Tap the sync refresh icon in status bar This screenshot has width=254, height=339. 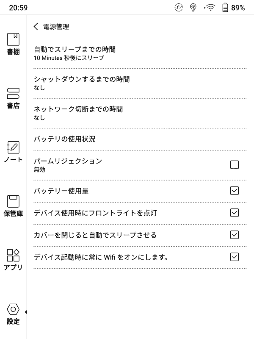[179, 6]
